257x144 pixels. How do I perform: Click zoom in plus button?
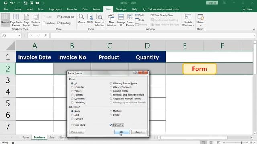(247, 142)
